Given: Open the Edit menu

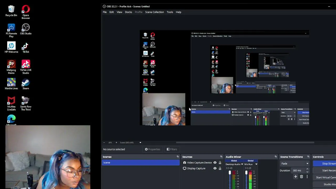Looking at the screenshot, I should (x=112, y=12).
